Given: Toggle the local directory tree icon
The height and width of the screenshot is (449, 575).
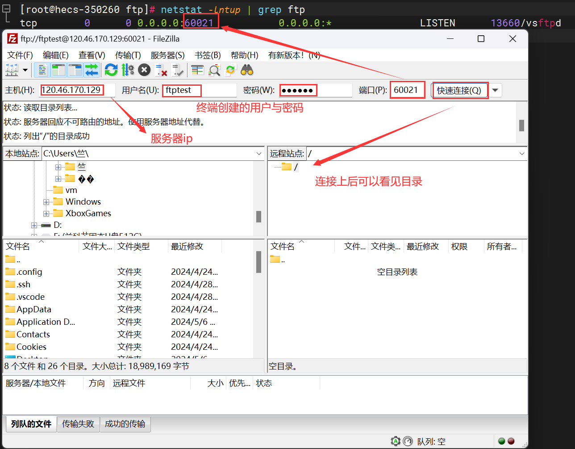Looking at the screenshot, I should coord(58,70).
